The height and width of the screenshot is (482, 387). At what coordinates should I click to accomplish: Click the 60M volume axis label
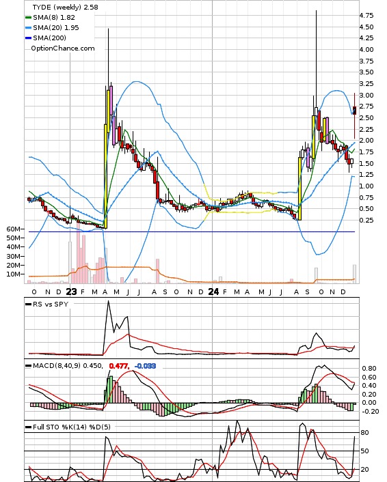click(x=14, y=229)
